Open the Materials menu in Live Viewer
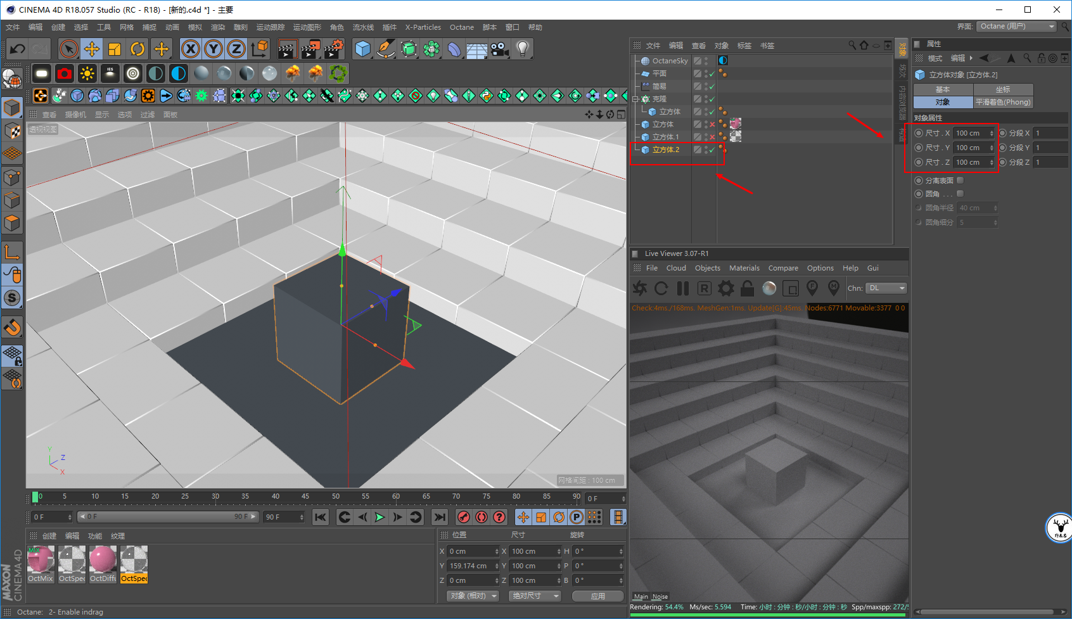 [x=744, y=268]
